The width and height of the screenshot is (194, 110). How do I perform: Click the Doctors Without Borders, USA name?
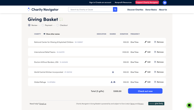coord(46,62)
